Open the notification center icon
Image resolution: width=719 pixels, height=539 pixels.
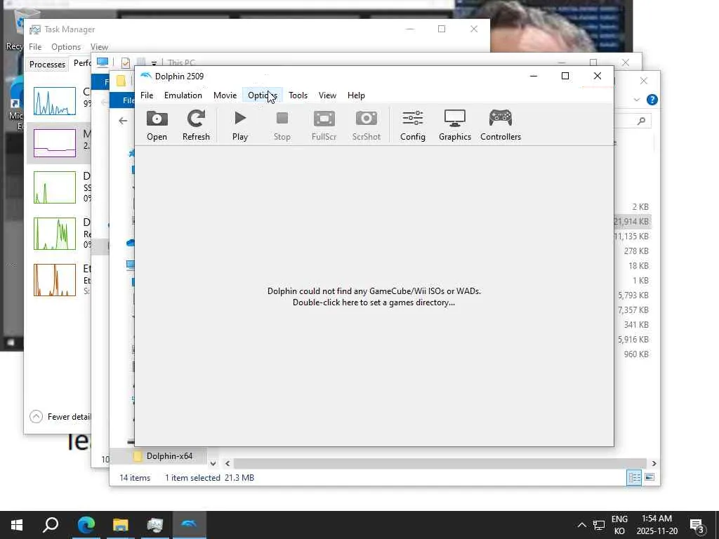click(697, 525)
